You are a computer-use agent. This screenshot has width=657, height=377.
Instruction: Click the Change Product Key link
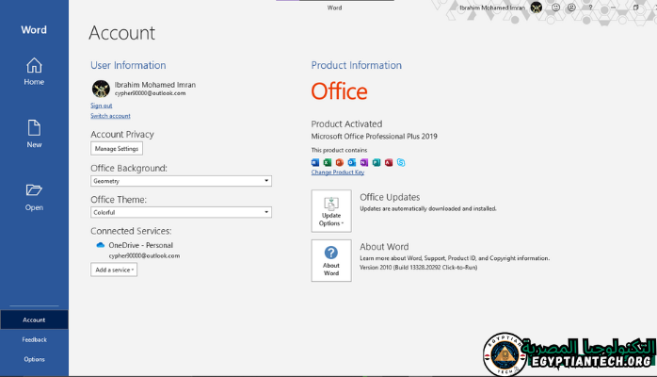(337, 172)
